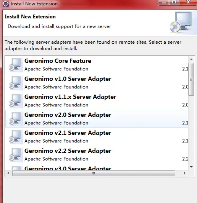
Task: Select partially visible Geronimo v3.0 Server Adapter
Action: click(x=97, y=167)
